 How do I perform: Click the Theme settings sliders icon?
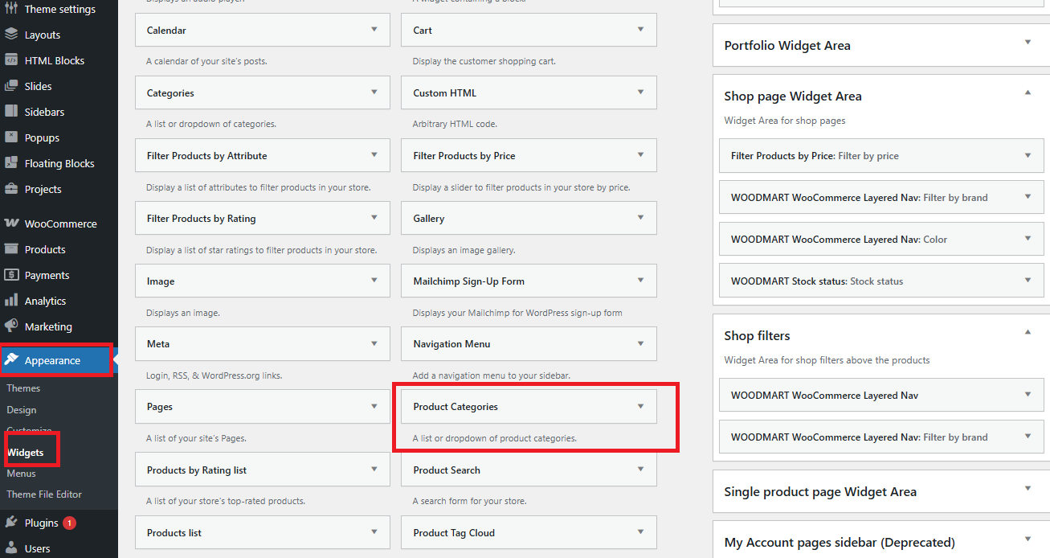point(11,9)
